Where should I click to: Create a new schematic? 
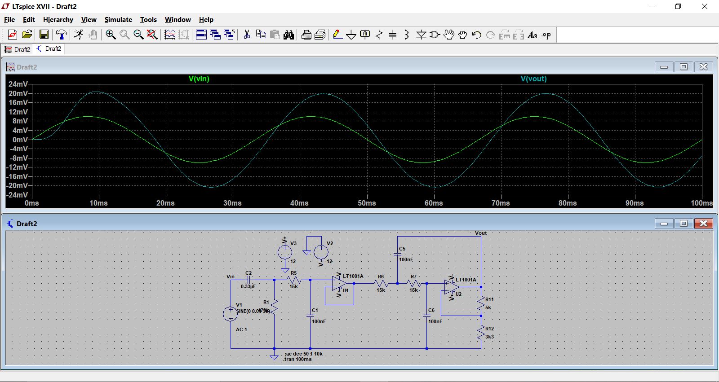tap(13, 35)
